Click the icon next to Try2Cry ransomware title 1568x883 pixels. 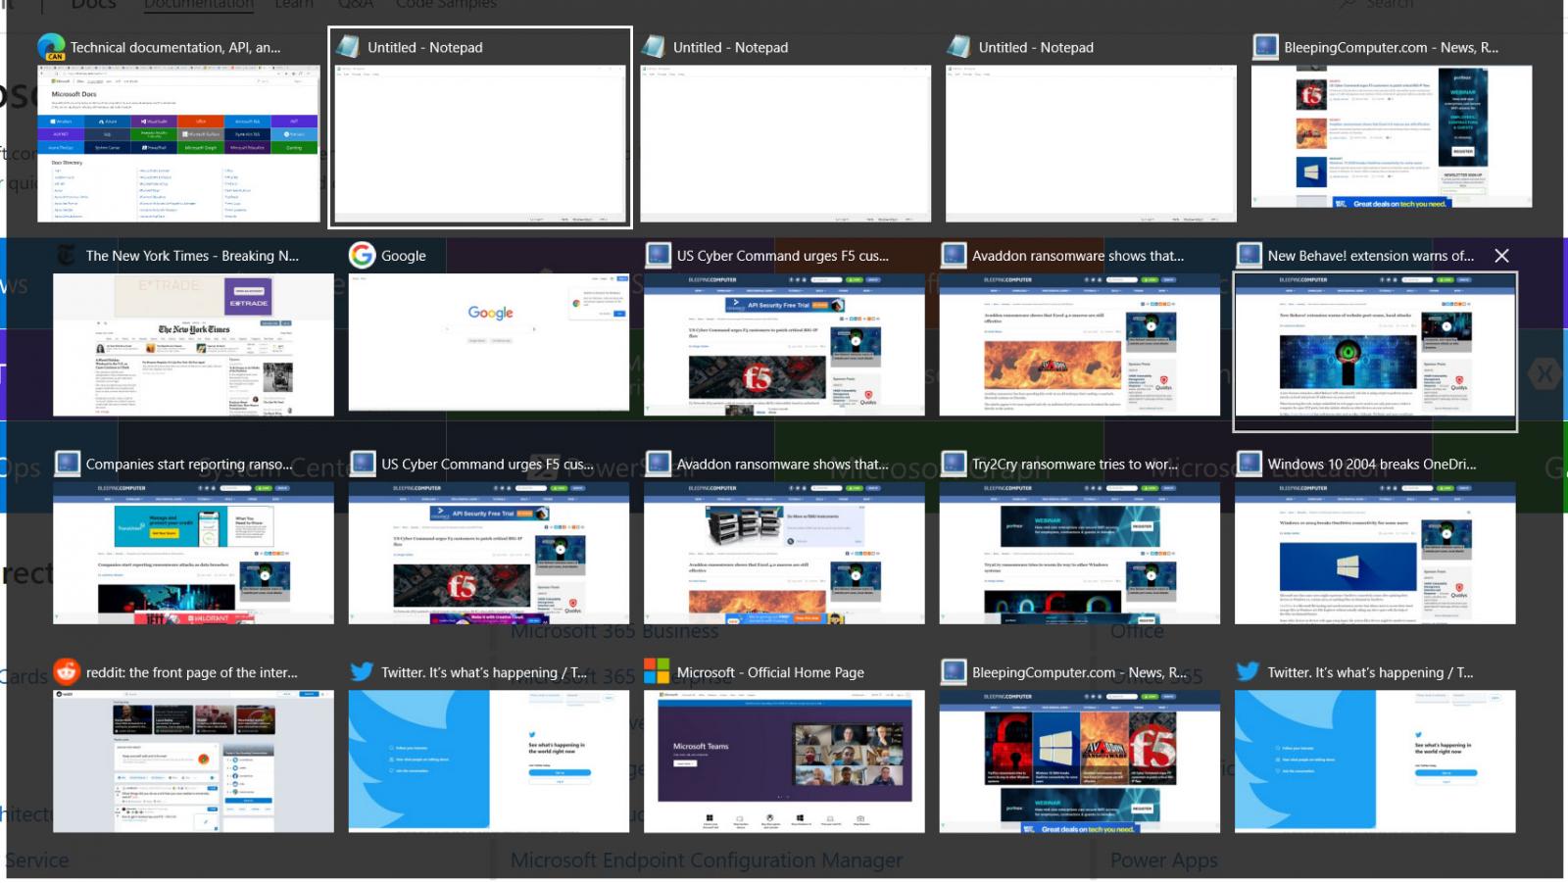click(x=954, y=465)
